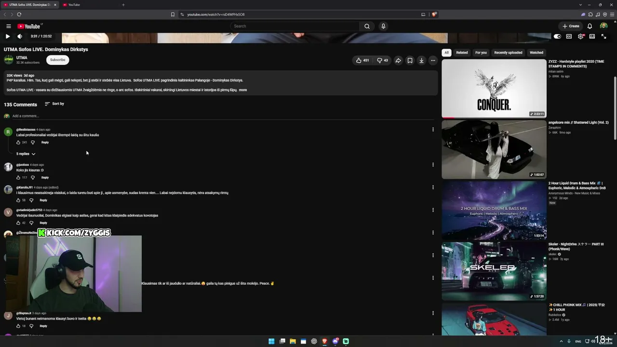The width and height of the screenshot is (617, 347).
Task: Reply to the justisss comment
Action: (x=45, y=177)
